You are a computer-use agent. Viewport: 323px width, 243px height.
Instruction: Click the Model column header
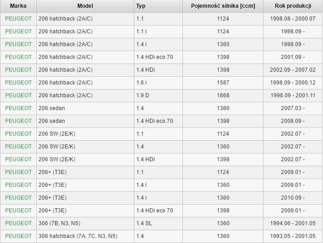point(85,6)
